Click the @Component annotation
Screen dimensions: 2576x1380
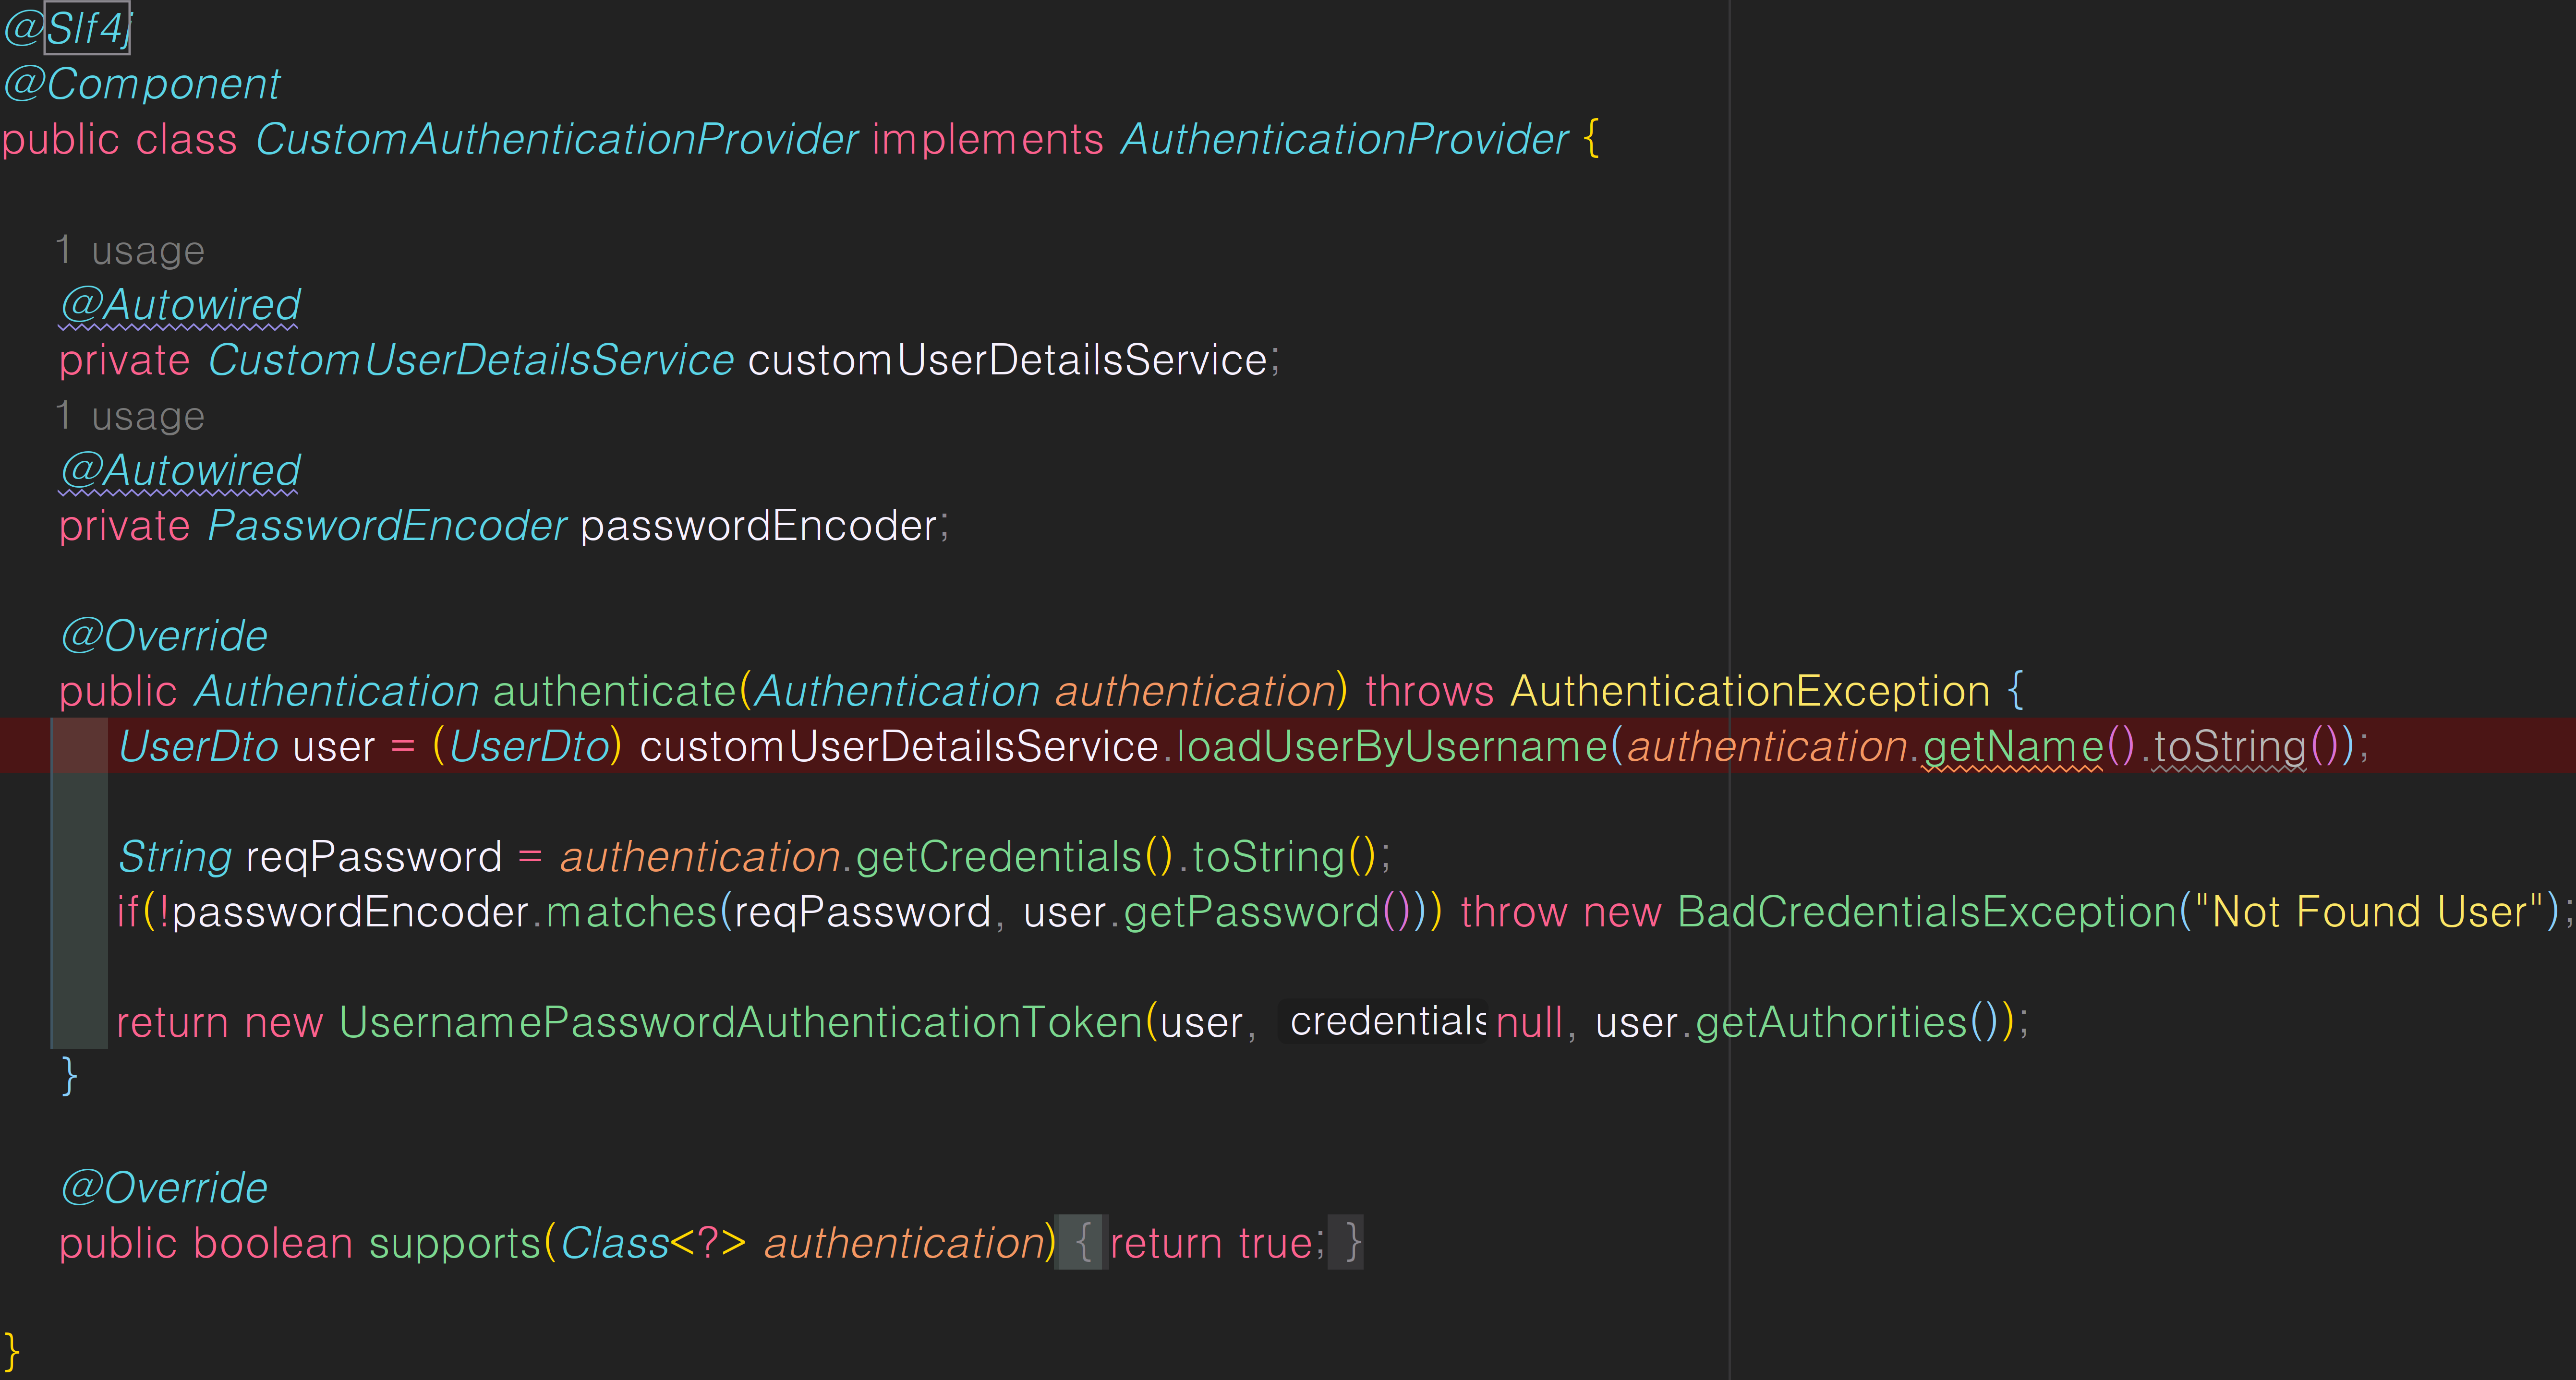pos(142,84)
